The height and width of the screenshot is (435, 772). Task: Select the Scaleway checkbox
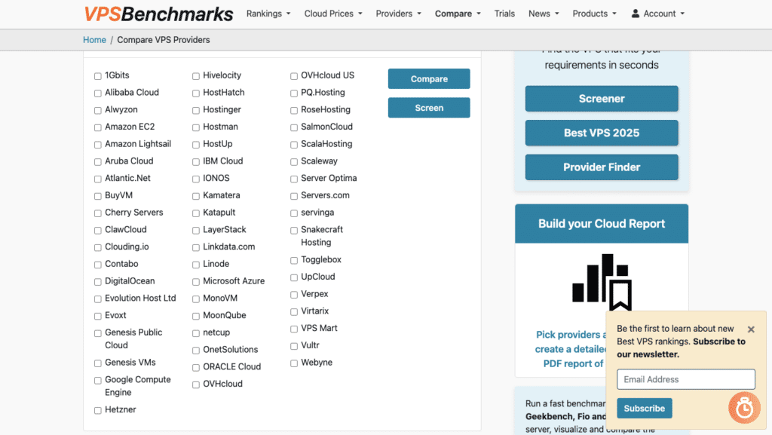click(294, 162)
